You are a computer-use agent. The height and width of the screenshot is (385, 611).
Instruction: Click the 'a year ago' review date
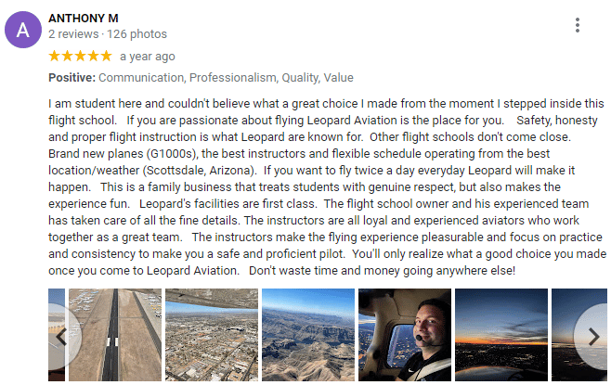pyautogui.click(x=148, y=57)
